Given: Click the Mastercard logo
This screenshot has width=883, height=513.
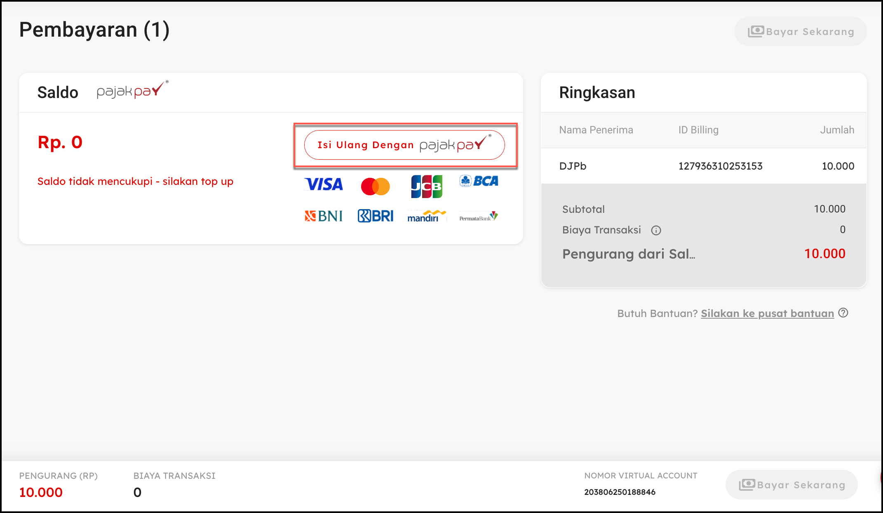Looking at the screenshot, I should pos(375,187).
